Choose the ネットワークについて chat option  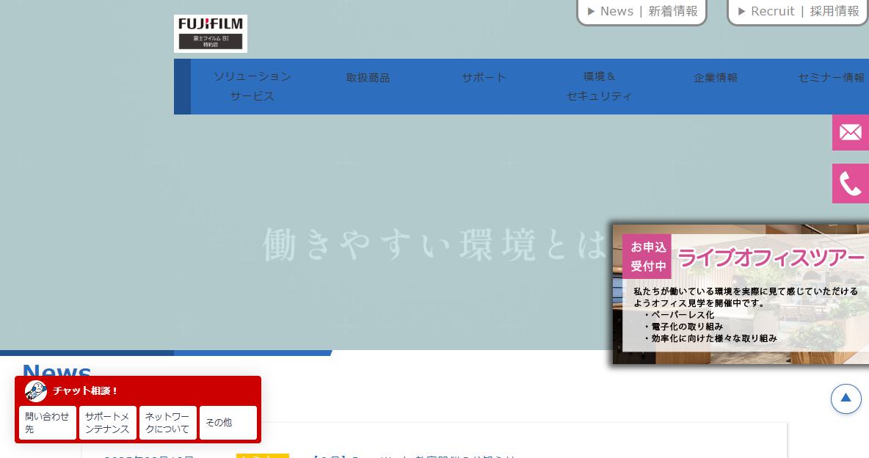coord(168,423)
